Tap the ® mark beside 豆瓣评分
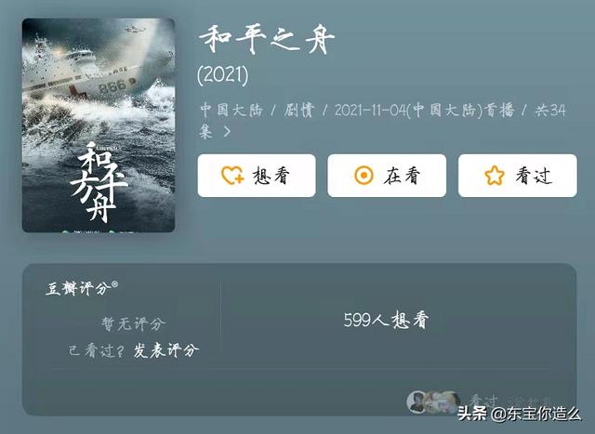The image size is (595, 434). (x=114, y=284)
